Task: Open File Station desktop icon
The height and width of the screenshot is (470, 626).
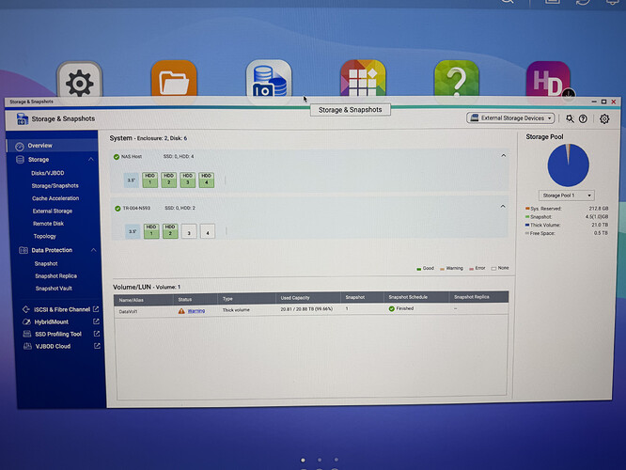Action: (174, 81)
